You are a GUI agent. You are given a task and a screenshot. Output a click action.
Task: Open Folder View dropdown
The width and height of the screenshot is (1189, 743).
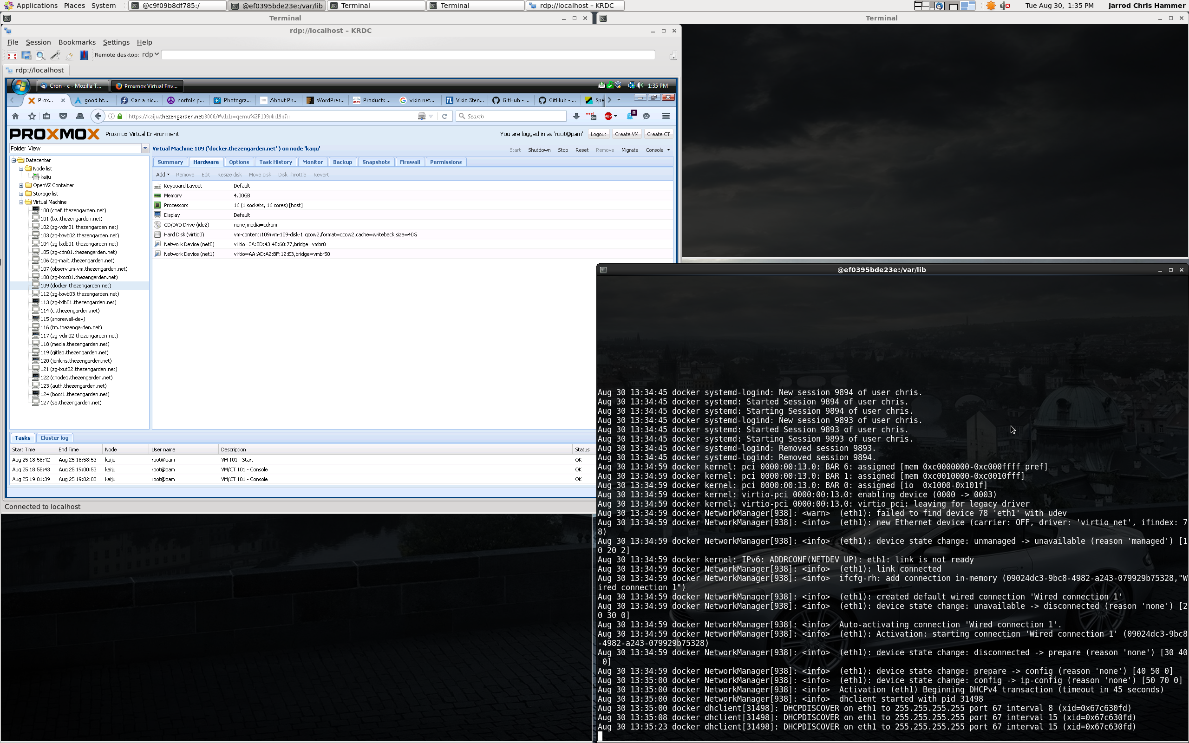(x=145, y=149)
